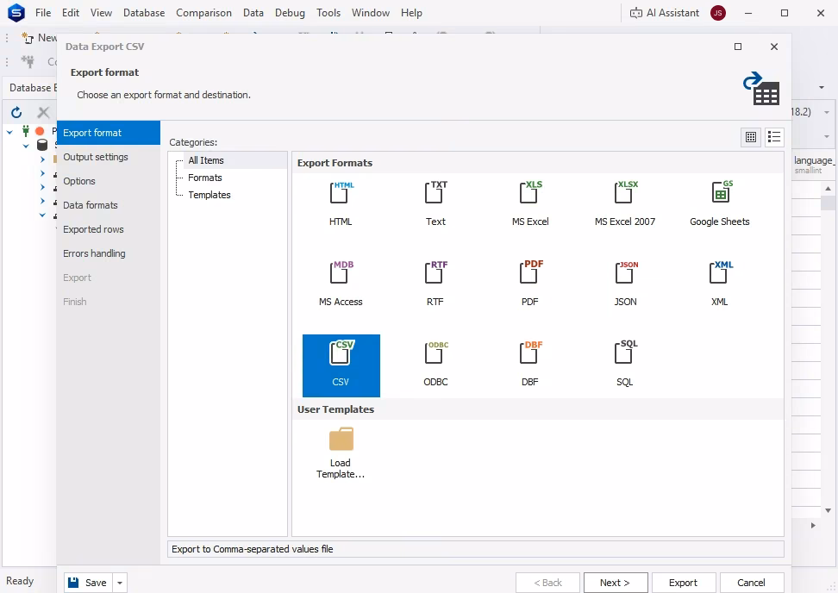Click the delete X icon in explorer toolbar
Screen dimensions: 838x593
pos(43,112)
